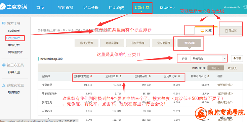Sort by 全网点击率 using its sort arrows
This screenshot has width=247, height=122.
[x=121, y=77]
